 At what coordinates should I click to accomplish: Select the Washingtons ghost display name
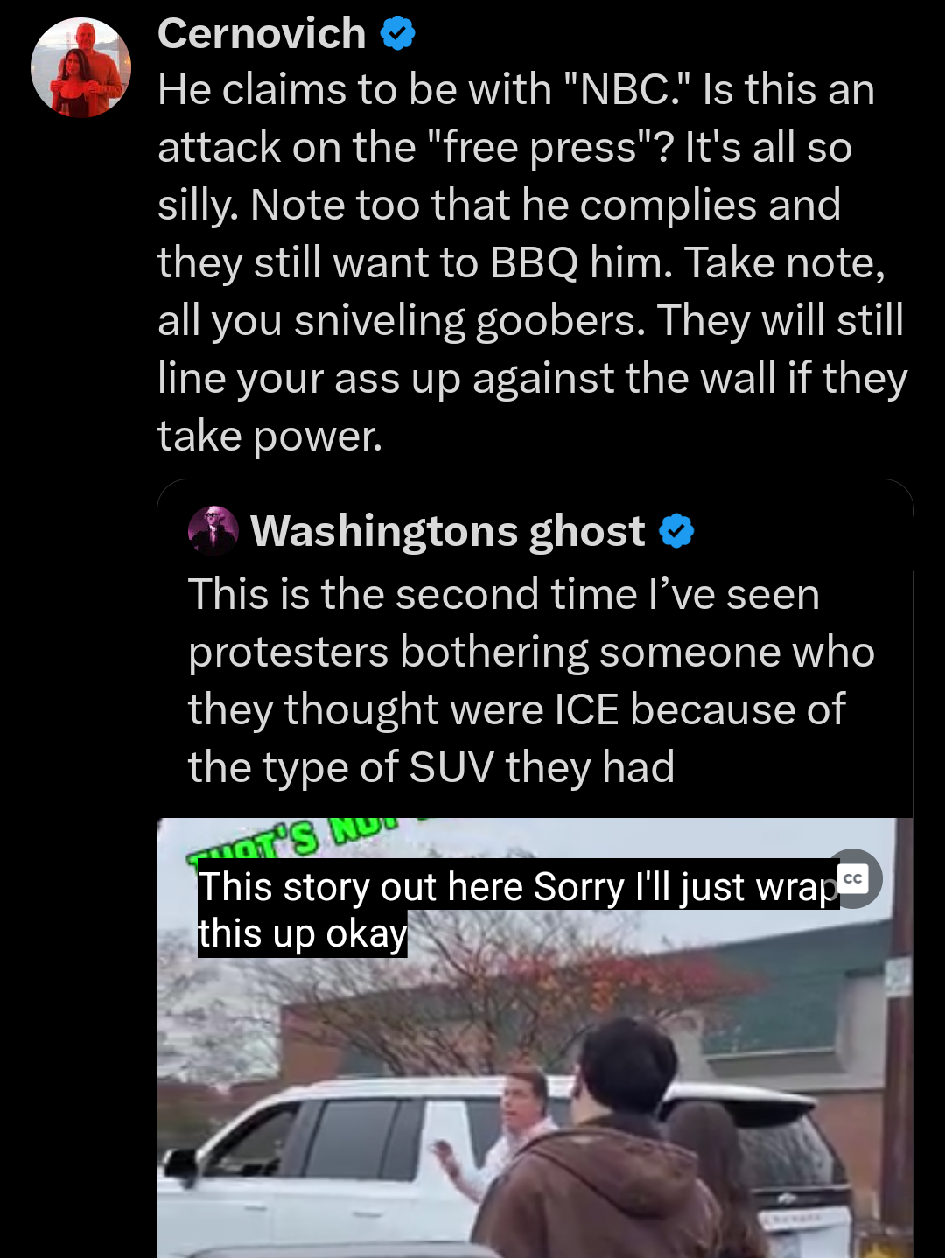click(448, 529)
